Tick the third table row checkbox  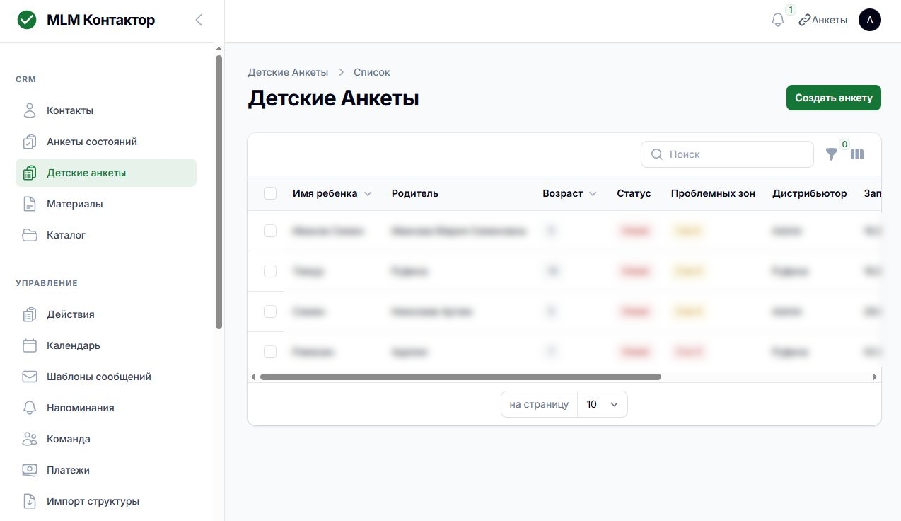coord(270,311)
